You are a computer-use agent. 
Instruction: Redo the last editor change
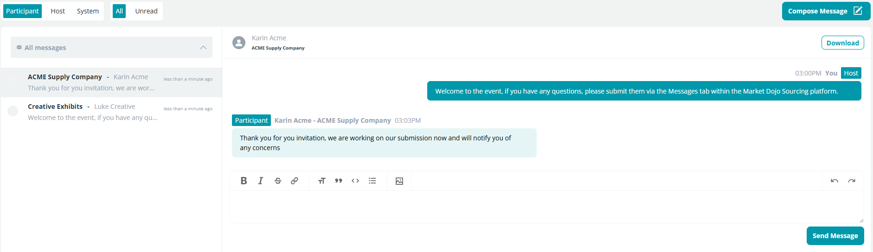(x=852, y=181)
